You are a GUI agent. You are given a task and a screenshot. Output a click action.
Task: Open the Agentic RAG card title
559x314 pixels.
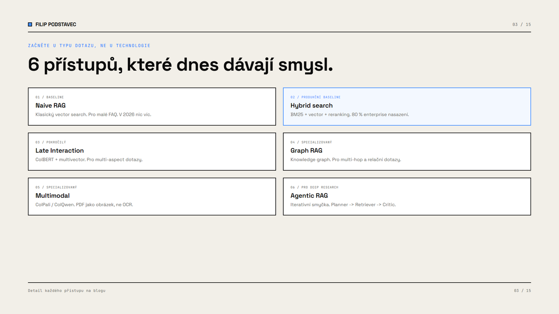[309, 195]
